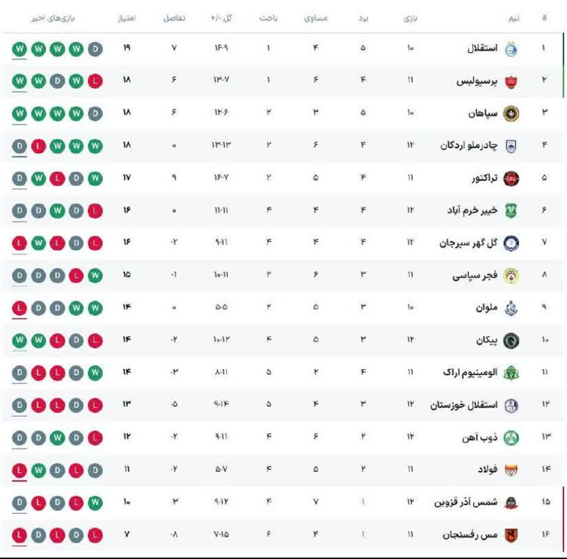Click the red L badge in Malavan row

19,308
